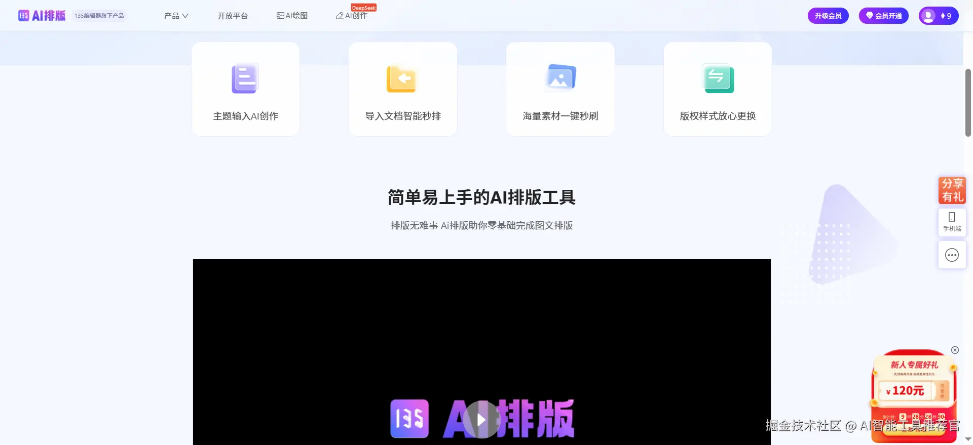The height and width of the screenshot is (445, 973).
Task: Select the 海量素材一键秒刷 label
Action: click(560, 116)
